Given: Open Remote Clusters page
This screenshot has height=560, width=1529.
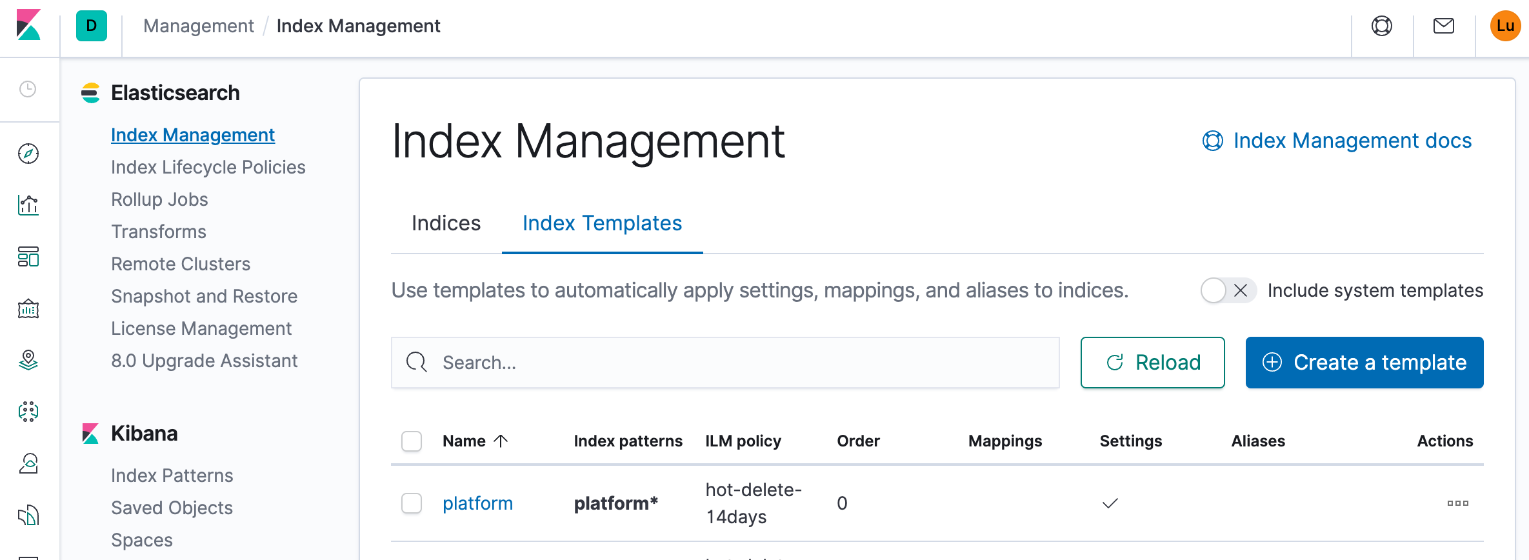Looking at the screenshot, I should (181, 264).
